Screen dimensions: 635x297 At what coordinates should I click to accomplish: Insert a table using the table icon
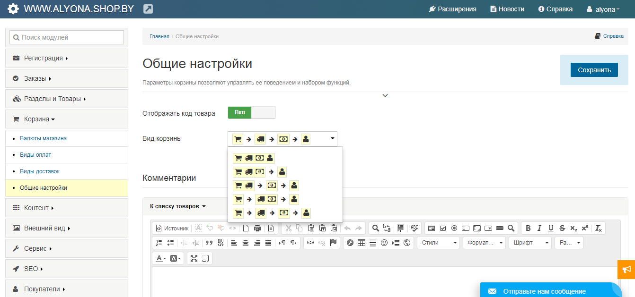[362, 243]
